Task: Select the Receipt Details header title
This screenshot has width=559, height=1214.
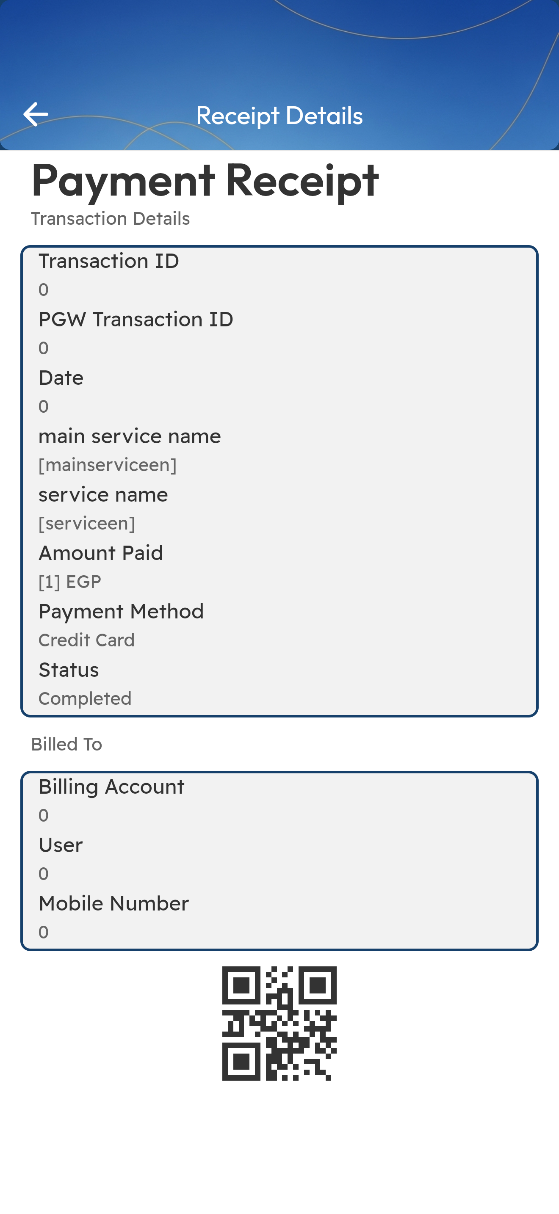Action: coord(279,116)
